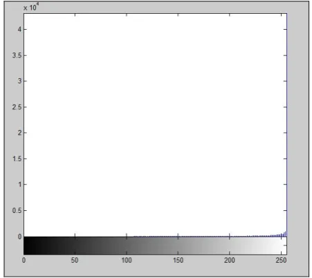Select y-axis tick label "0.5"
The height and width of the screenshot is (278, 312).
tap(17, 210)
